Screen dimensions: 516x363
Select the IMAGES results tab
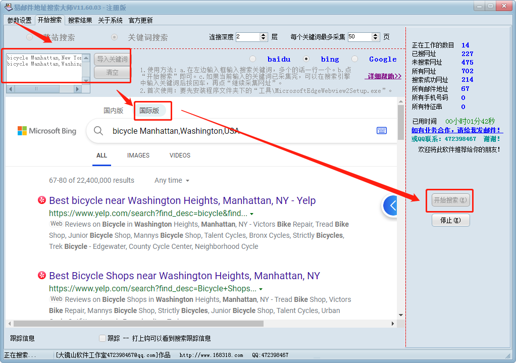point(138,155)
